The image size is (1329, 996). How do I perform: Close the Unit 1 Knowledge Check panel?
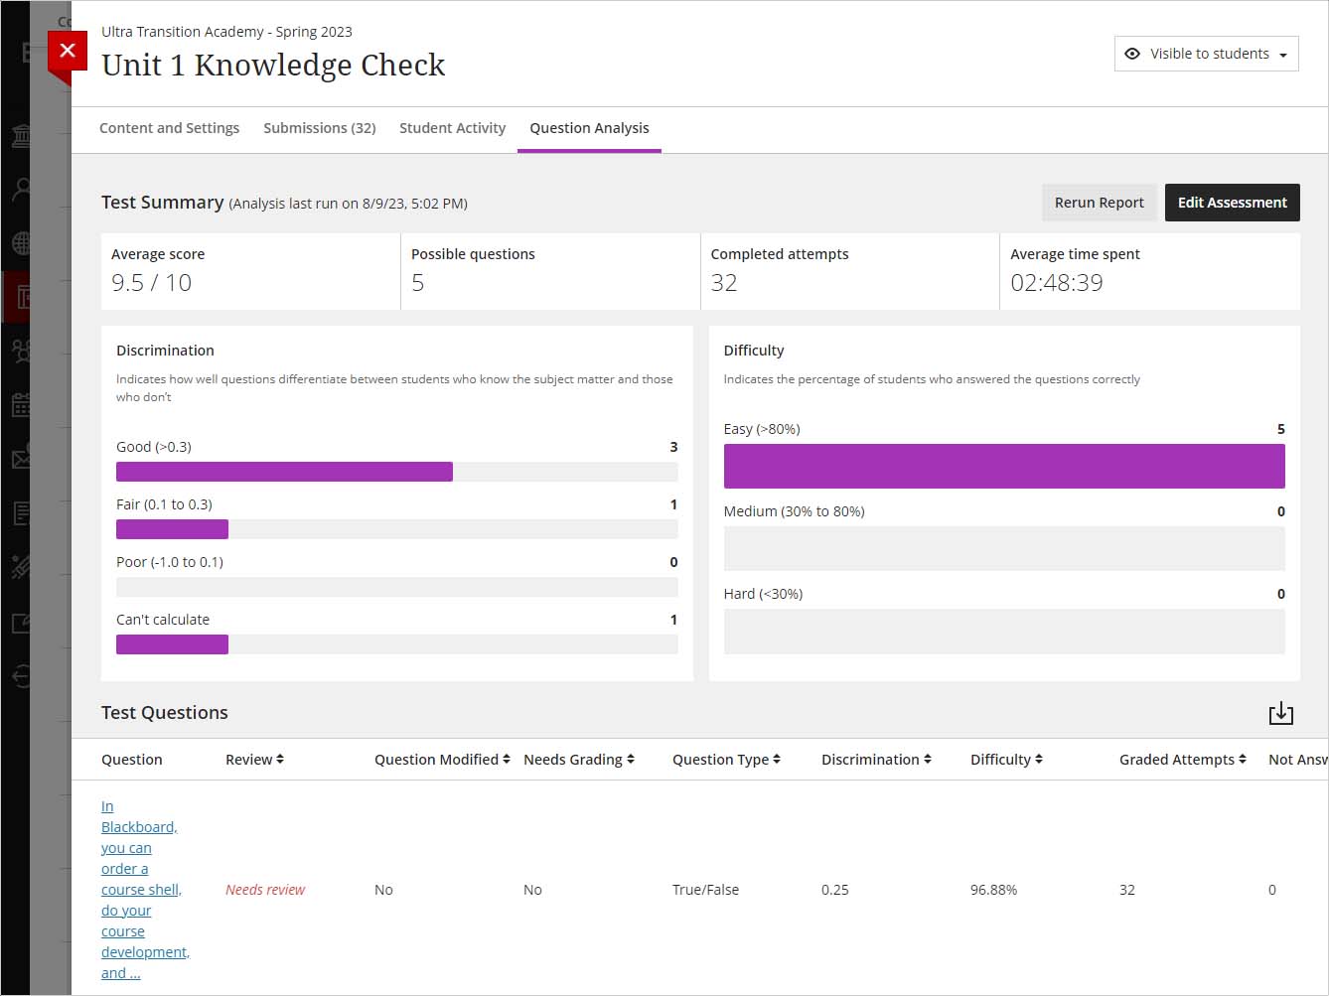(67, 51)
